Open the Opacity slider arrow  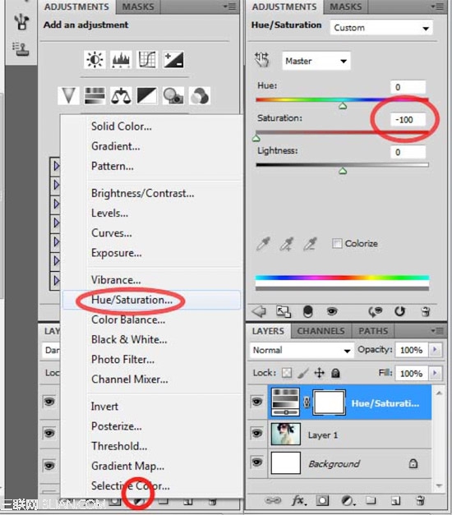pyautogui.click(x=436, y=350)
